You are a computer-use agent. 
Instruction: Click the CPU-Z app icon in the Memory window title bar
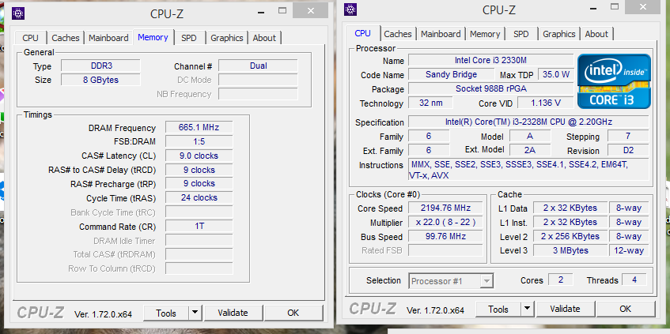click(x=18, y=13)
